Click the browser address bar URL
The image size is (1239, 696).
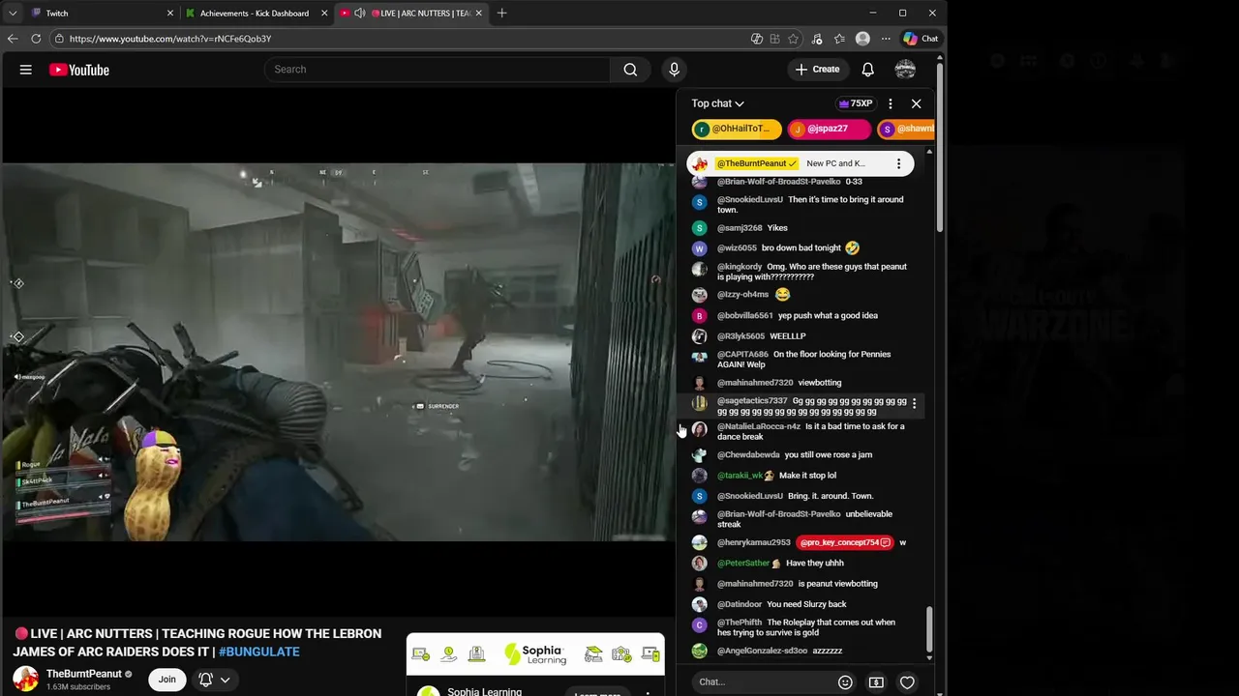click(170, 39)
